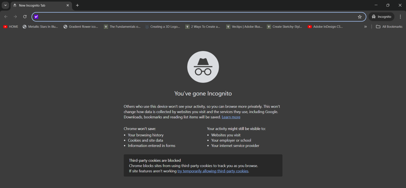
Task: Show hidden bookmarks via double chevron
Action: click(366, 27)
